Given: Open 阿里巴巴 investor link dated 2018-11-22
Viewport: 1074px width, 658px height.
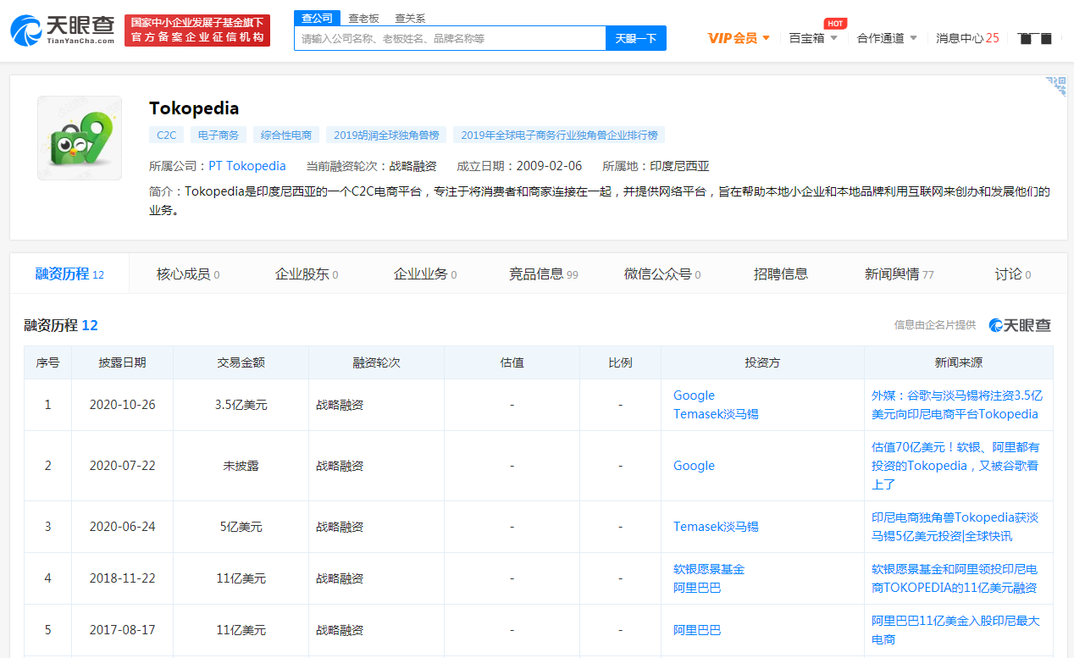Looking at the screenshot, I should 697,588.
